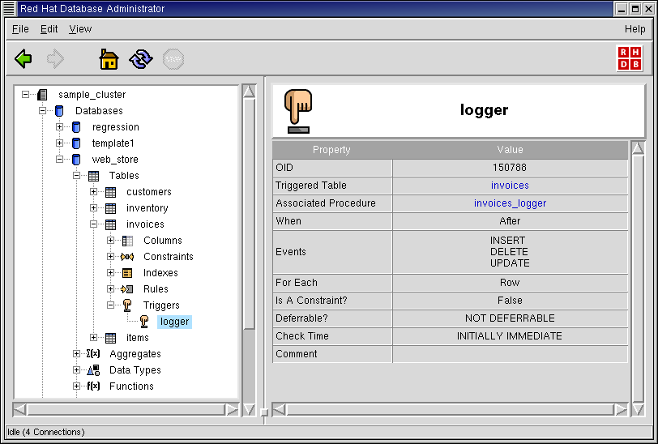Click the inventory table icon
The height and width of the screenshot is (444, 658).
click(110, 208)
